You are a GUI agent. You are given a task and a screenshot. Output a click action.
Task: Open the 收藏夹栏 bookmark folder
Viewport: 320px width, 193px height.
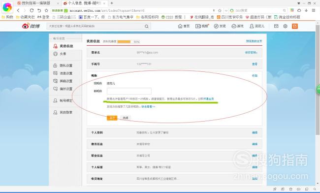point(26,17)
